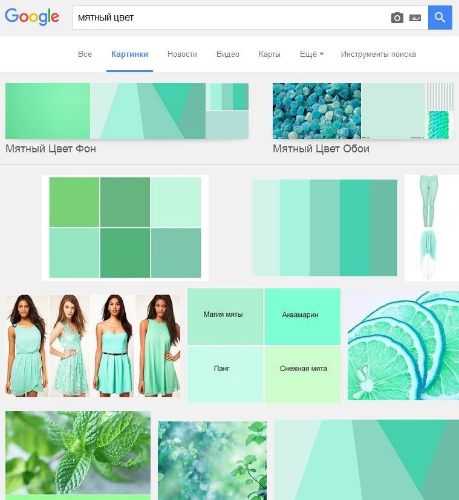This screenshot has height=500, width=459.
Task: Open the Новости tab
Action: [182, 54]
